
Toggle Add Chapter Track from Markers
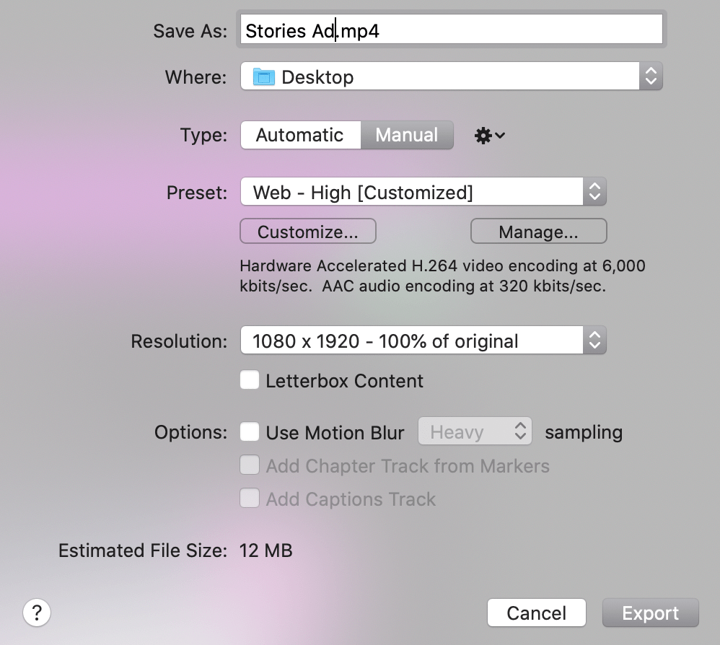pos(249,465)
